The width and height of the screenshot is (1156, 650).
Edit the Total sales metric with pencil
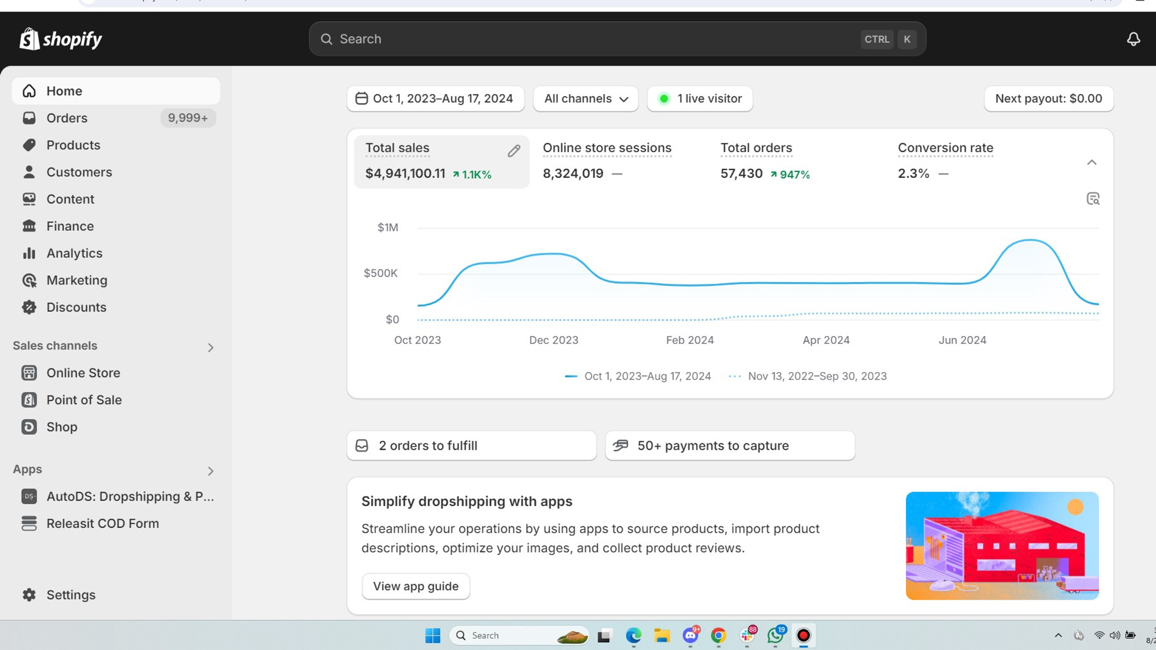[x=514, y=151]
